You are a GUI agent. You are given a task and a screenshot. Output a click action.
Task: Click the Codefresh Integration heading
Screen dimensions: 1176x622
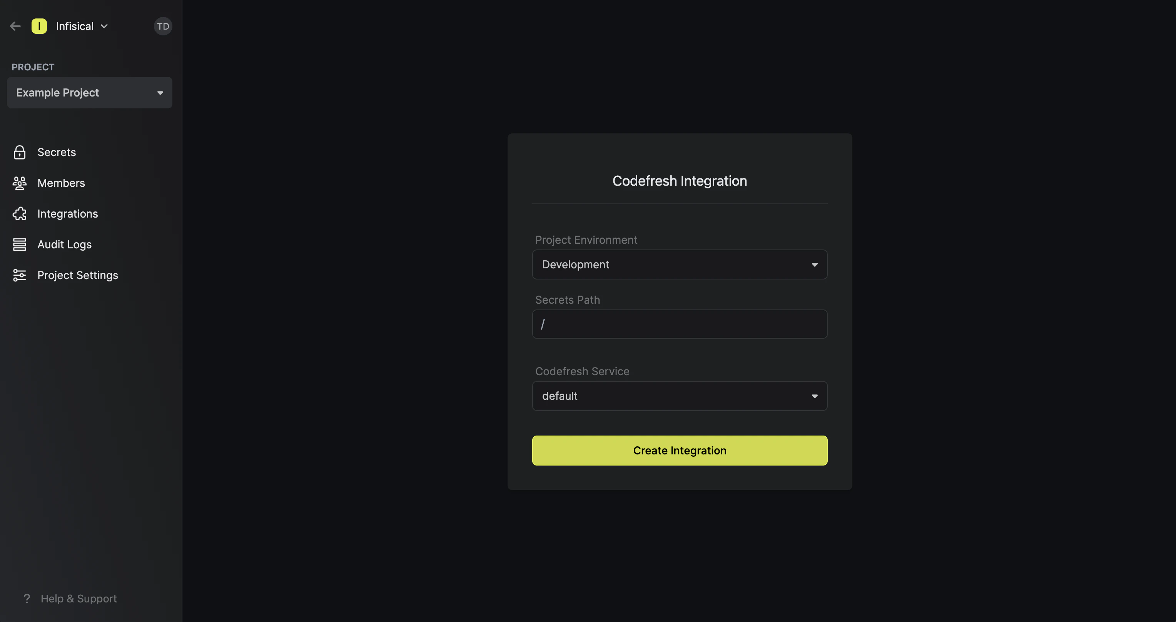coord(680,181)
